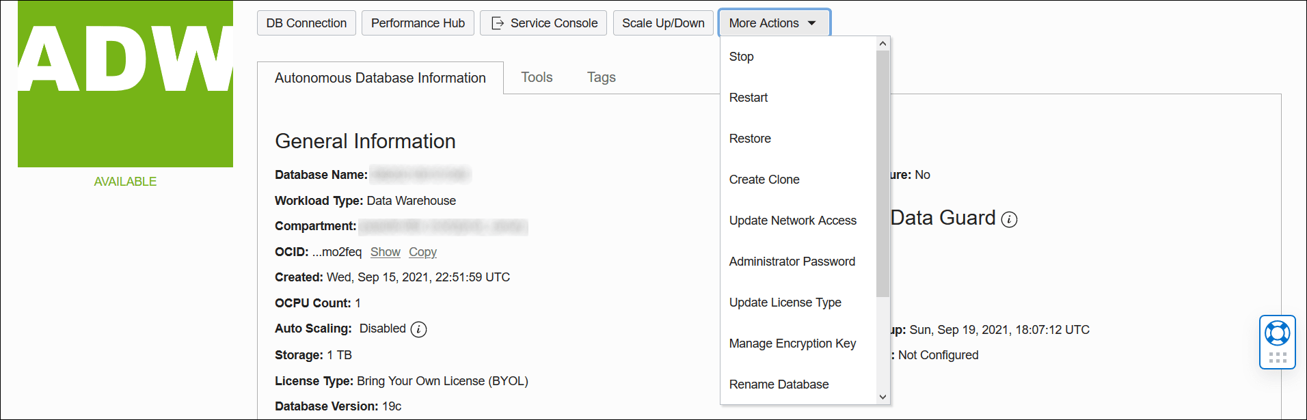
Task: Expand the More Actions dropdown
Action: 774,23
